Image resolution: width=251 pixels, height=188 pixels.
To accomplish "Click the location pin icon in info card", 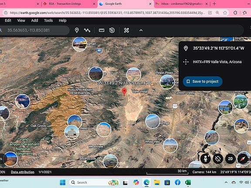I will [186, 48].
